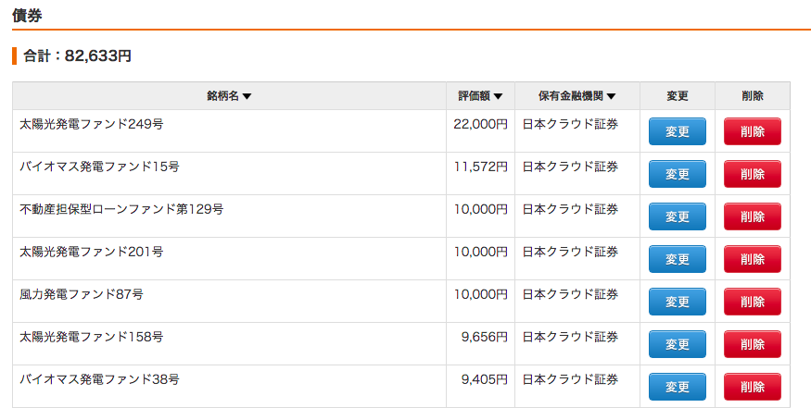Screen dimensions: 811x408
Task: Click 削除 for 風力発電ファンド87号
Action: coord(752,302)
